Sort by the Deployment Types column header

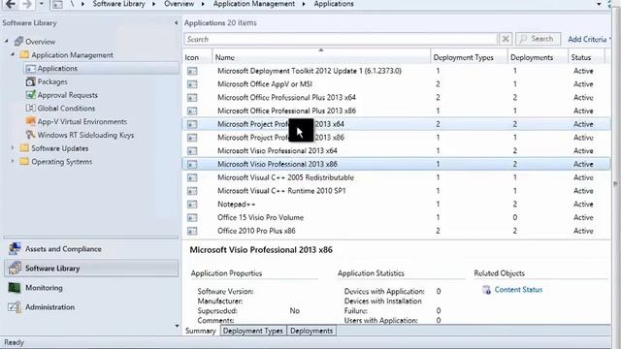tap(469, 57)
